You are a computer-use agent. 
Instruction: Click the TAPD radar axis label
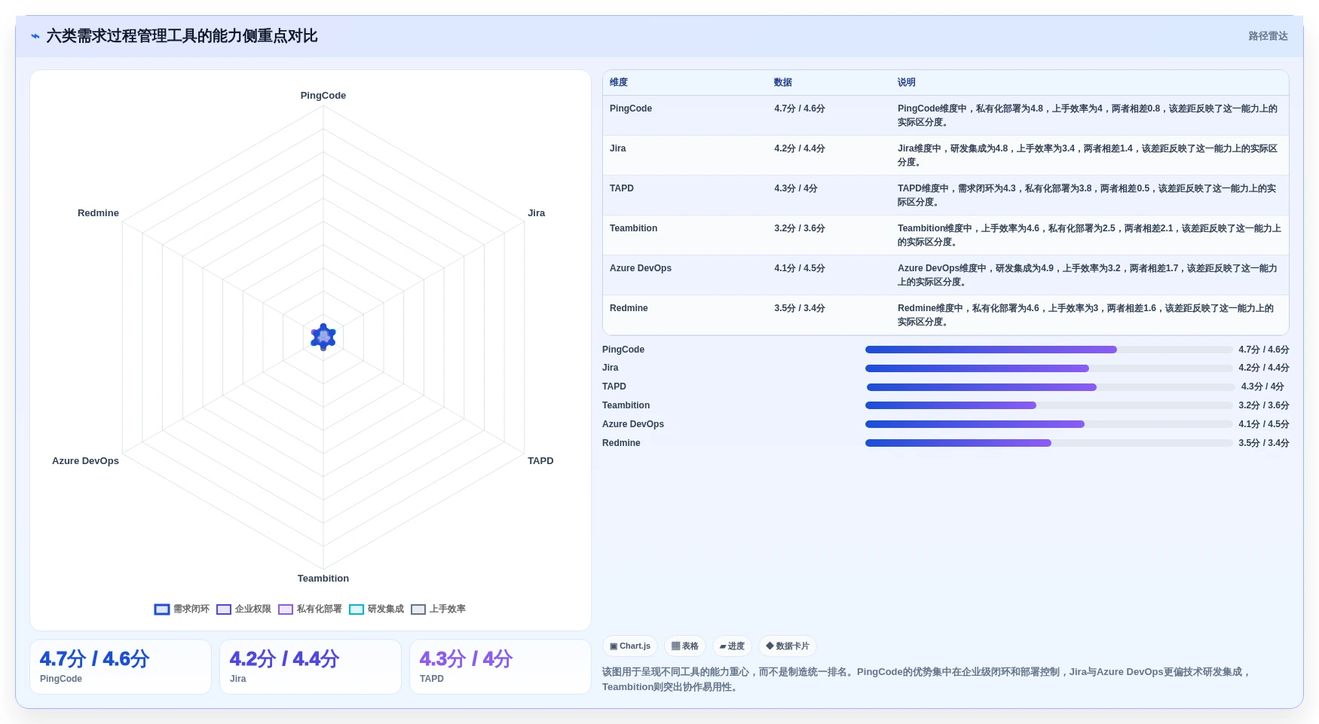pos(540,461)
